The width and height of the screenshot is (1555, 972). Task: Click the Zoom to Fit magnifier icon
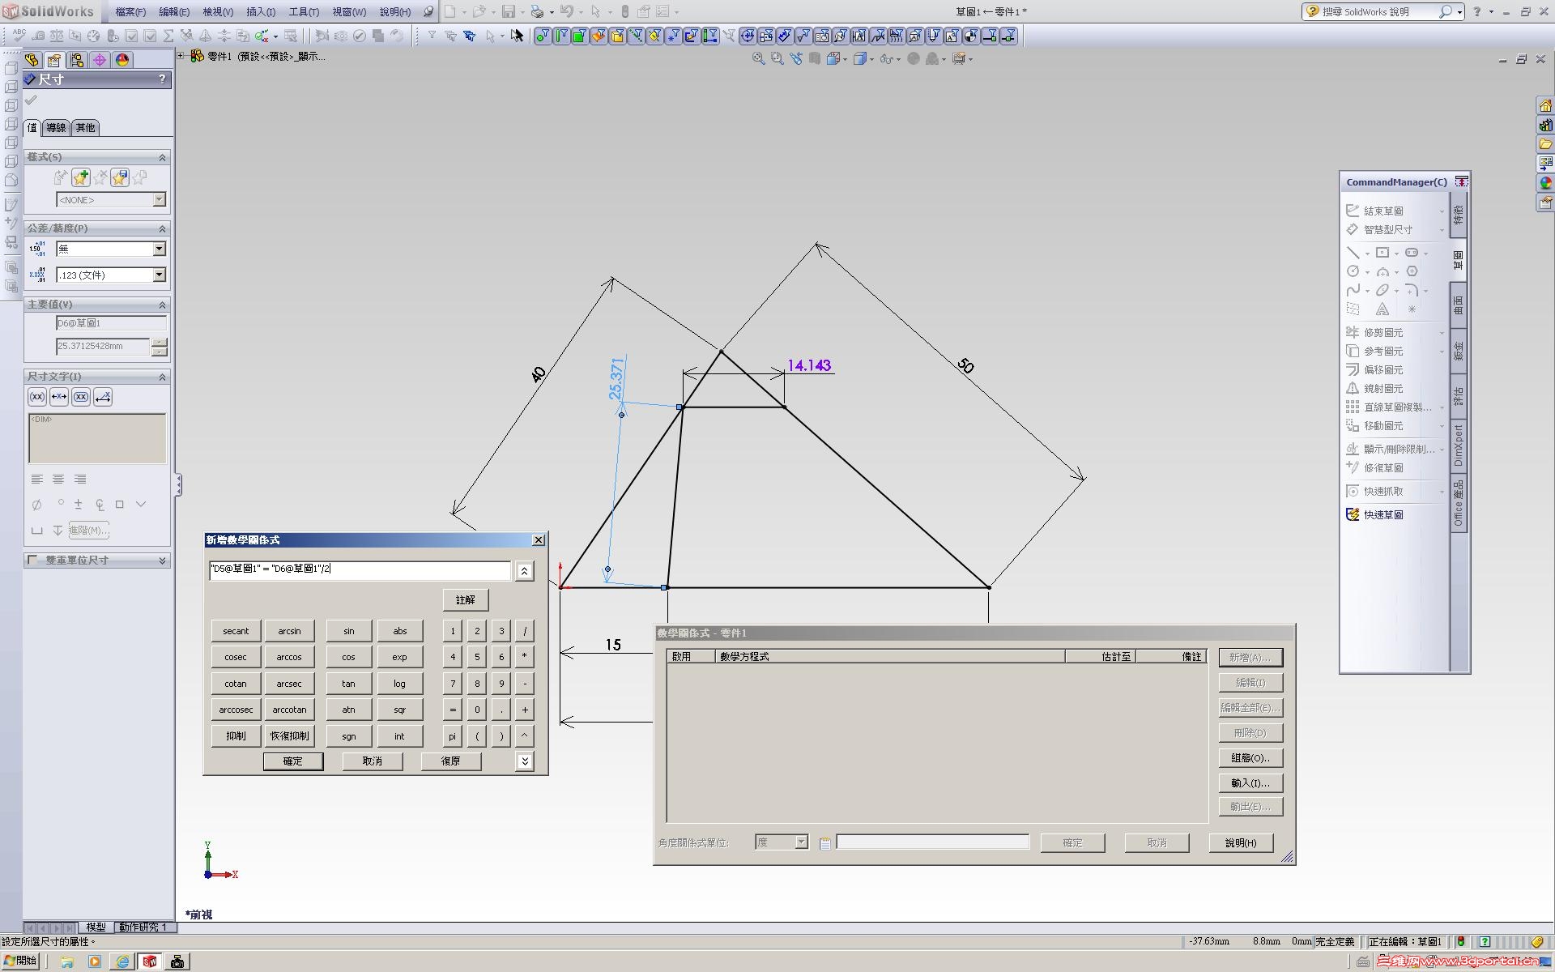click(x=758, y=58)
